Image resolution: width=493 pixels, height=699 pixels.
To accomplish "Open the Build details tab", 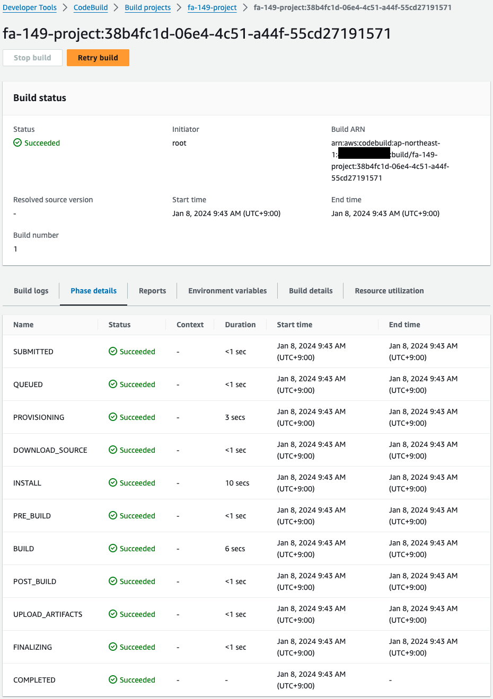I will (x=311, y=290).
